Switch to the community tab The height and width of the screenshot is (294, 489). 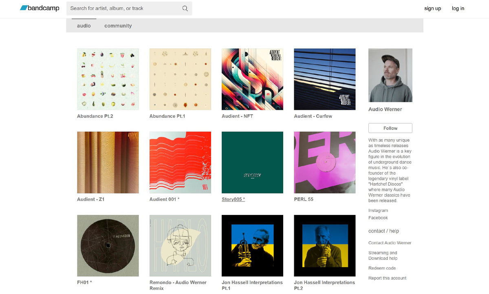coord(118,26)
